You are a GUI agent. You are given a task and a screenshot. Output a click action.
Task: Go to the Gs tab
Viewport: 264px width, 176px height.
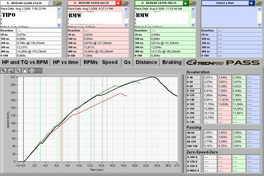coord(127,62)
